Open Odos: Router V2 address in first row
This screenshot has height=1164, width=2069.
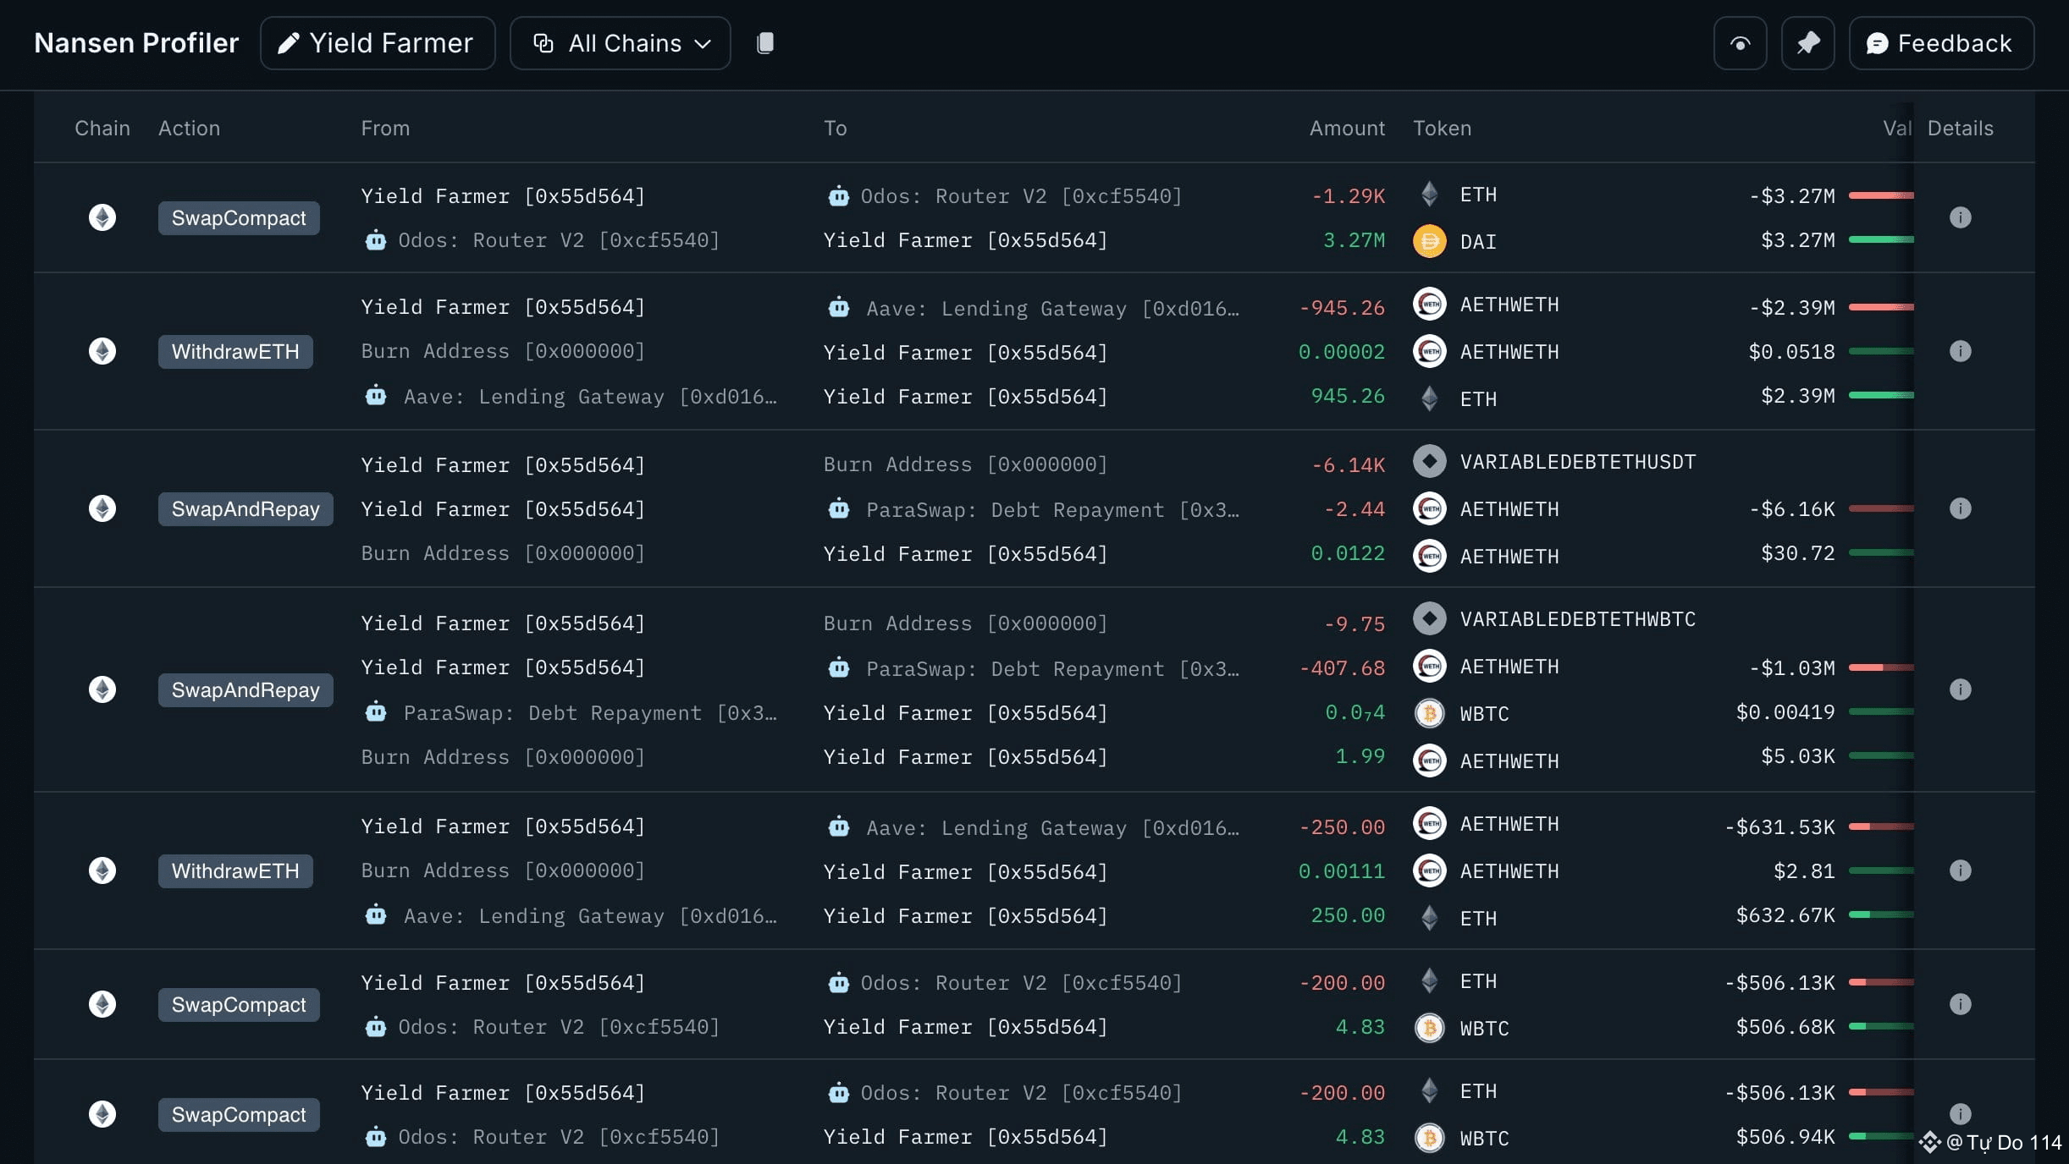(x=1021, y=196)
